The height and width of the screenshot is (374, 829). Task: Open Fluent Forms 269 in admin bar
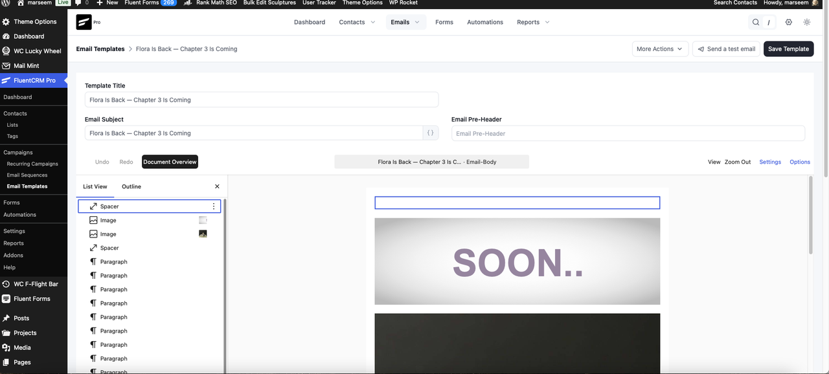[150, 3]
